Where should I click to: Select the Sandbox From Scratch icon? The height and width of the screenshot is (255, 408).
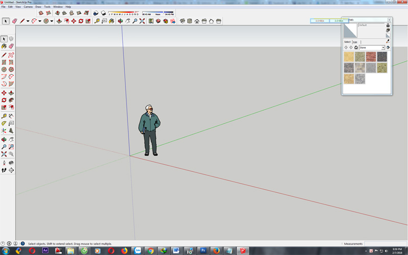point(48,13)
